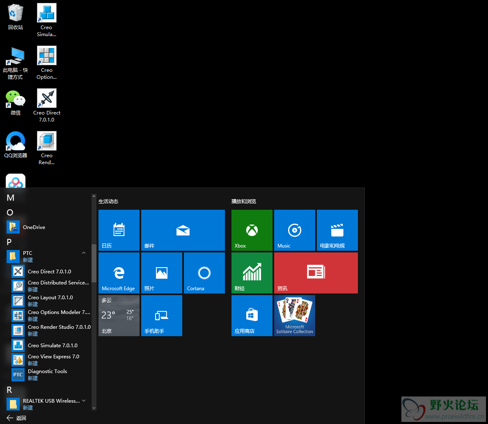This screenshot has width=488, height=424.
Task: Open the 此电脑 desktop shortcut
Action: [15, 63]
